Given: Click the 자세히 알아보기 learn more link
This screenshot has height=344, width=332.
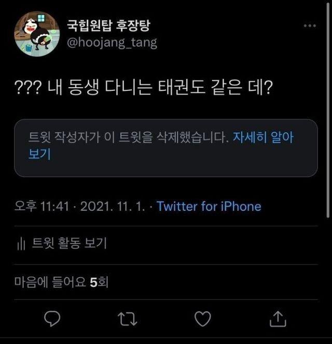Looking at the screenshot, I should 264,138.
